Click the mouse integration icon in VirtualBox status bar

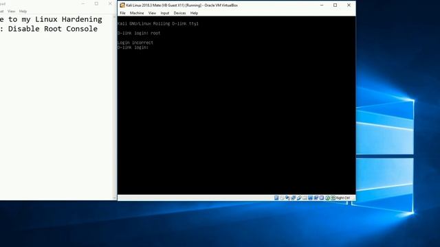(x=327, y=198)
